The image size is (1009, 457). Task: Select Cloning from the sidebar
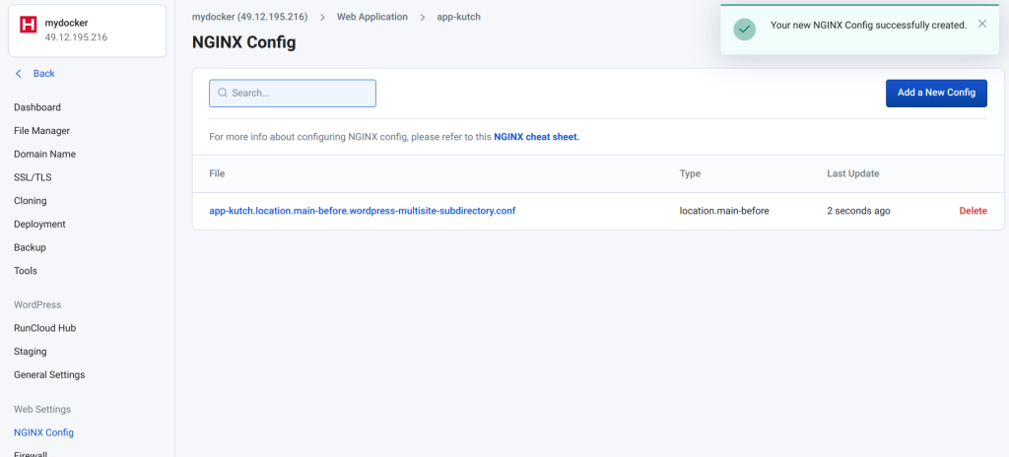click(x=31, y=201)
